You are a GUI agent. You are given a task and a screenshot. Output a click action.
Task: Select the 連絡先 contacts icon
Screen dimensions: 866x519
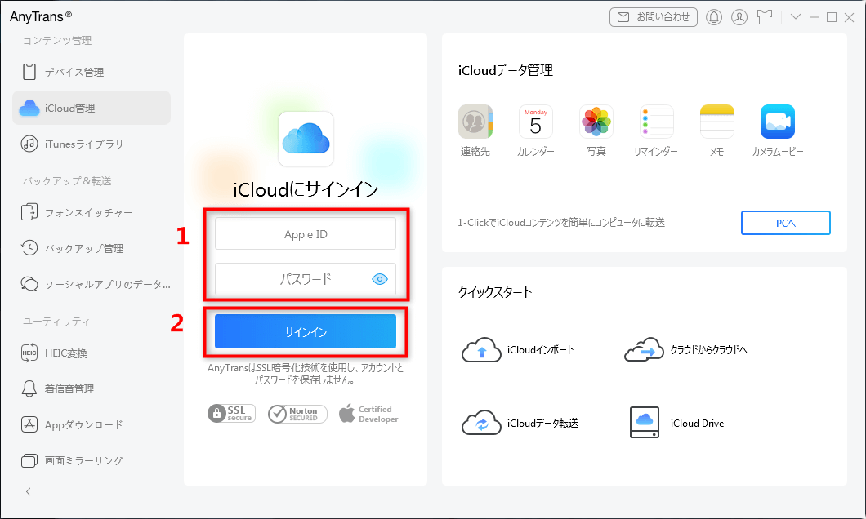tap(475, 121)
